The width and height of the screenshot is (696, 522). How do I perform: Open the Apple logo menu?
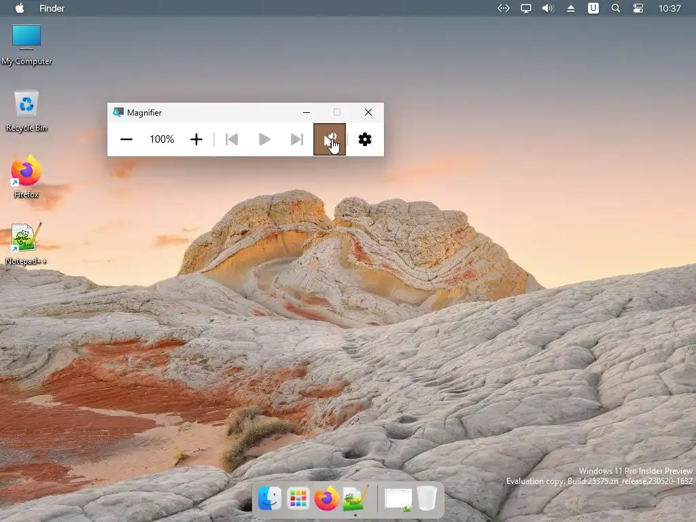point(20,8)
